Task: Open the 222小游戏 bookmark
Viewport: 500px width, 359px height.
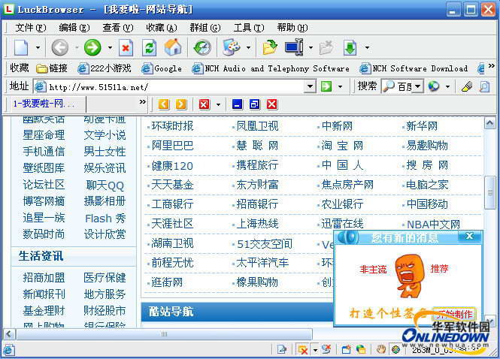Action: point(105,68)
